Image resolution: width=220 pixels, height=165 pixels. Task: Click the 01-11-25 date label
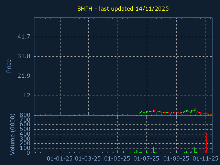[x=205, y=158]
